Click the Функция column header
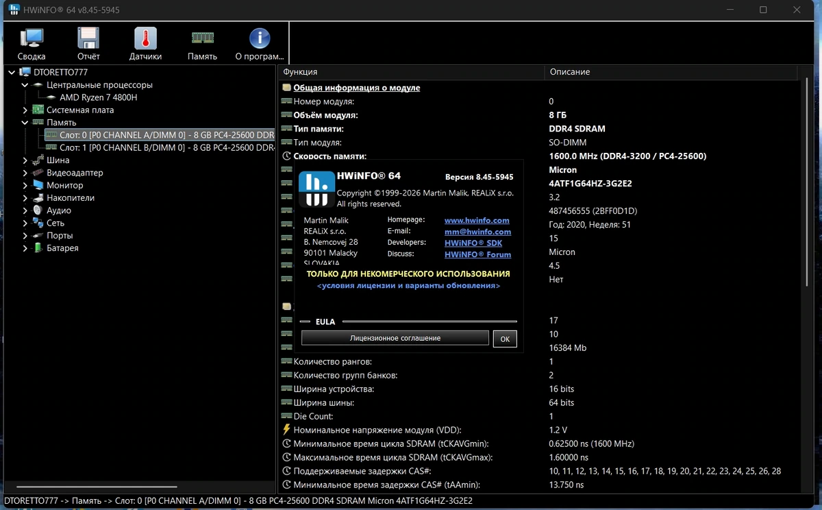The image size is (822, 510). tap(412, 72)
